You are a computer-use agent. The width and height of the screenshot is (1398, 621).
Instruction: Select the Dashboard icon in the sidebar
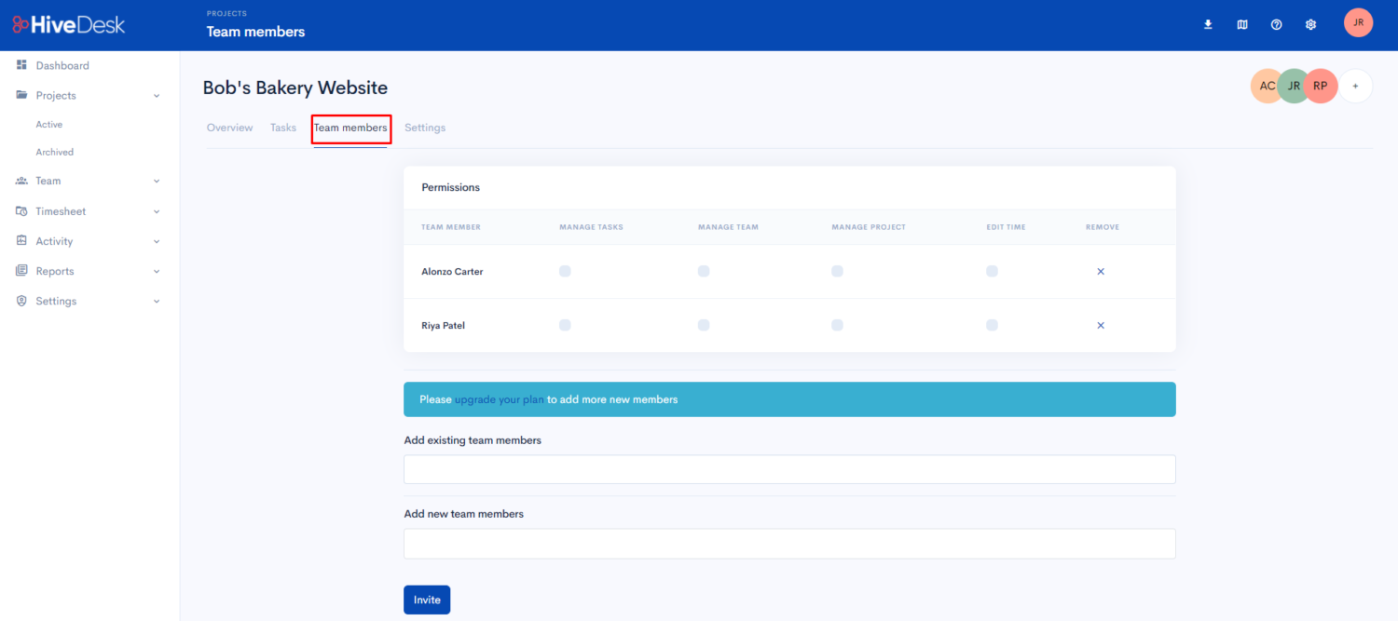coord(21,65)
